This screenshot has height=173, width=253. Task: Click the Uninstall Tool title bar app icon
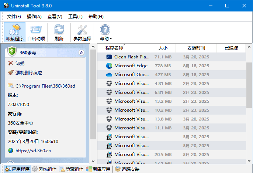(x=6, y=6)
